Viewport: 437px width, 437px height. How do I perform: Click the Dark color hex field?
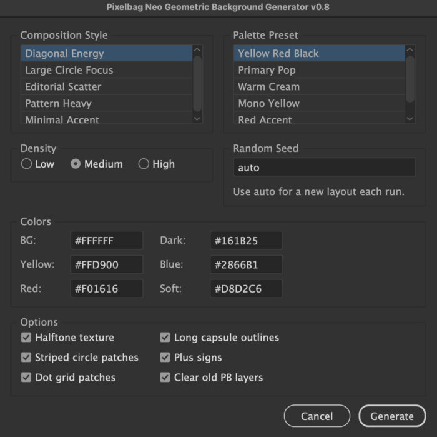(x=246, y=240)
